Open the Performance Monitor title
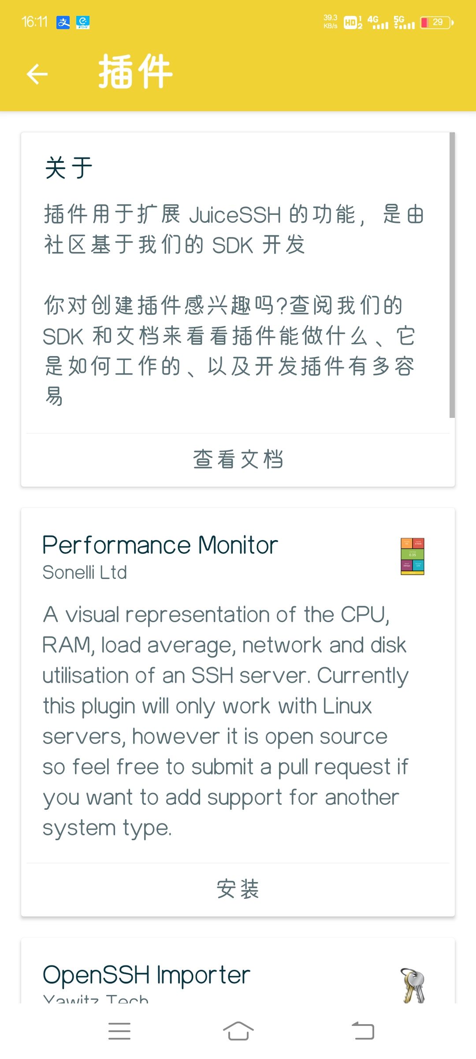The image size is (476, 1059). pyautogui.click(x=160, y=545)
